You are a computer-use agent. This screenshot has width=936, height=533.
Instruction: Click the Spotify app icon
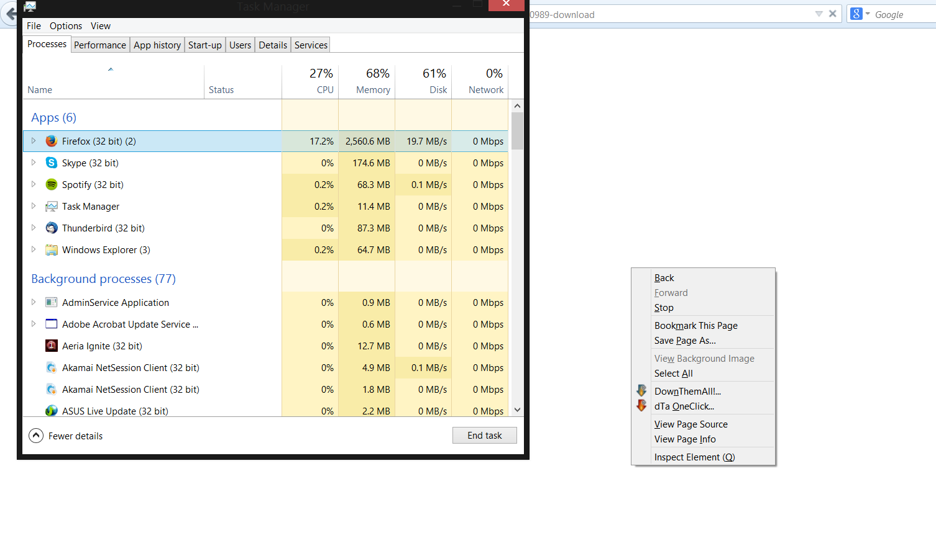tap(52, 185)
